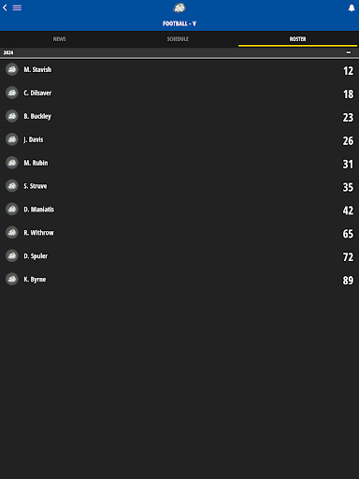Tap C. Dilsaver's avatar icon
359x479 pixels.
click(12, 93)
